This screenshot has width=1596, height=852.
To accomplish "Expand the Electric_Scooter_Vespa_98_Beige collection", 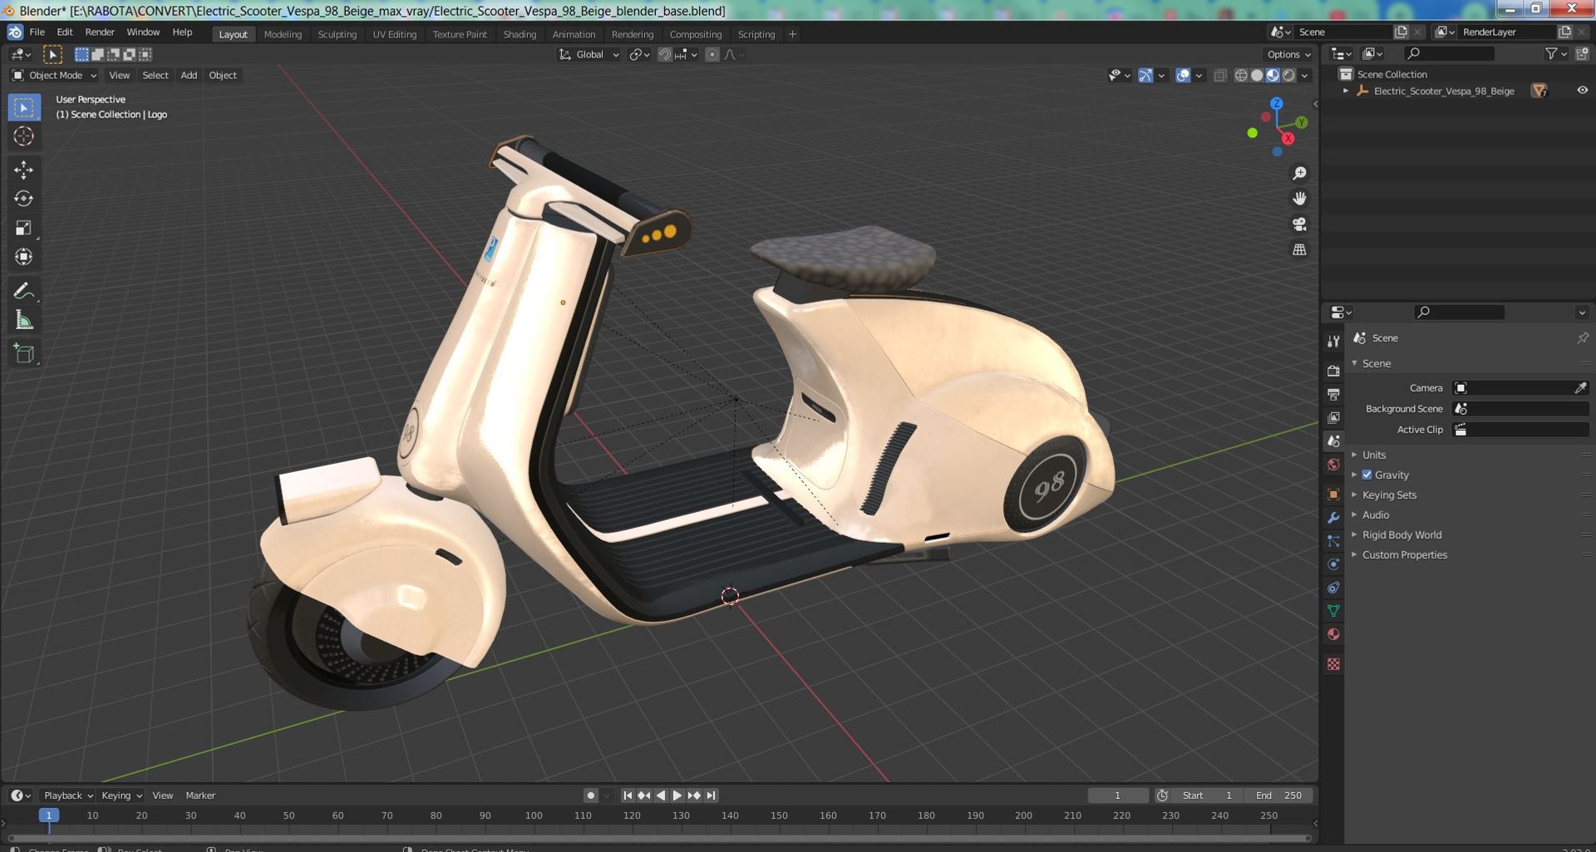I will point(1346,91).
